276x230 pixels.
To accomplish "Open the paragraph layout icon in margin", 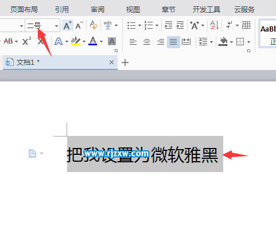I will click(32, 153).
